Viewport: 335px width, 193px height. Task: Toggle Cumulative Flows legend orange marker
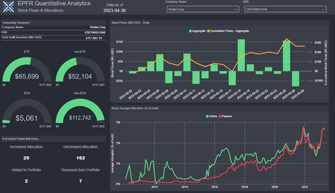tap(208, 31)
